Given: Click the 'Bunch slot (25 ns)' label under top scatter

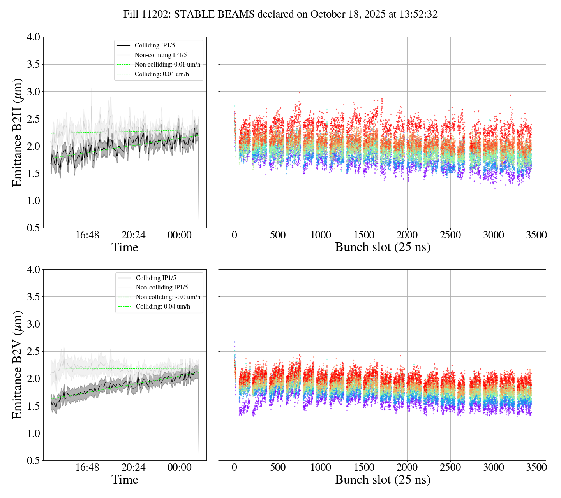Looking at the screenshot, I should coord(383,247).
